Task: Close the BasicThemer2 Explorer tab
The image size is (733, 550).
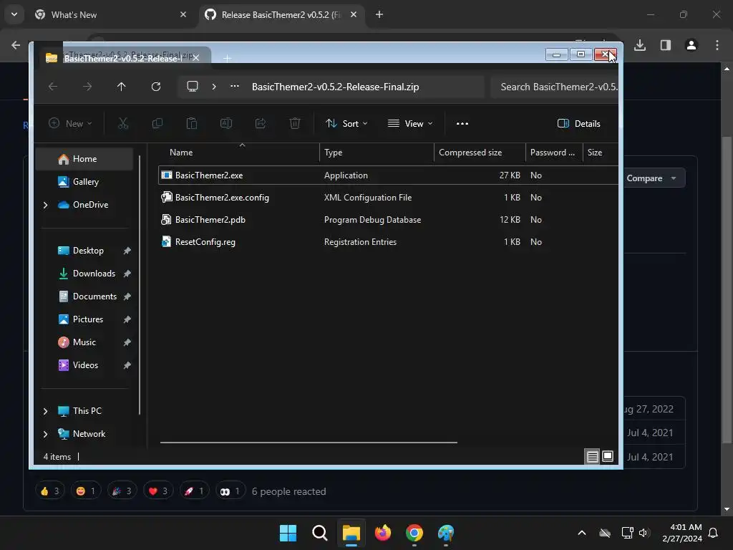Action: pyautogui.click(x=196, y=58)
